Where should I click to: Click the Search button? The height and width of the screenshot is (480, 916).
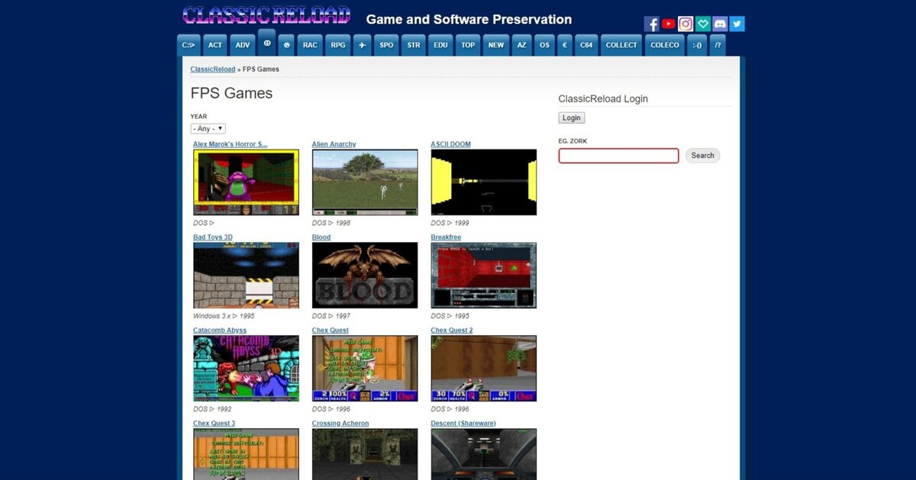(702, 156)
